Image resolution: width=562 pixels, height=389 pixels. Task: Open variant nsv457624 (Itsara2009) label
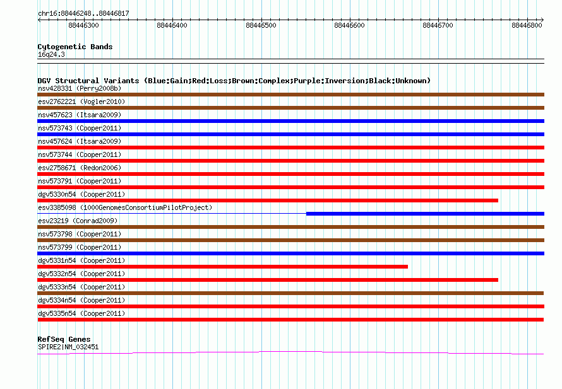coord(80,141)
